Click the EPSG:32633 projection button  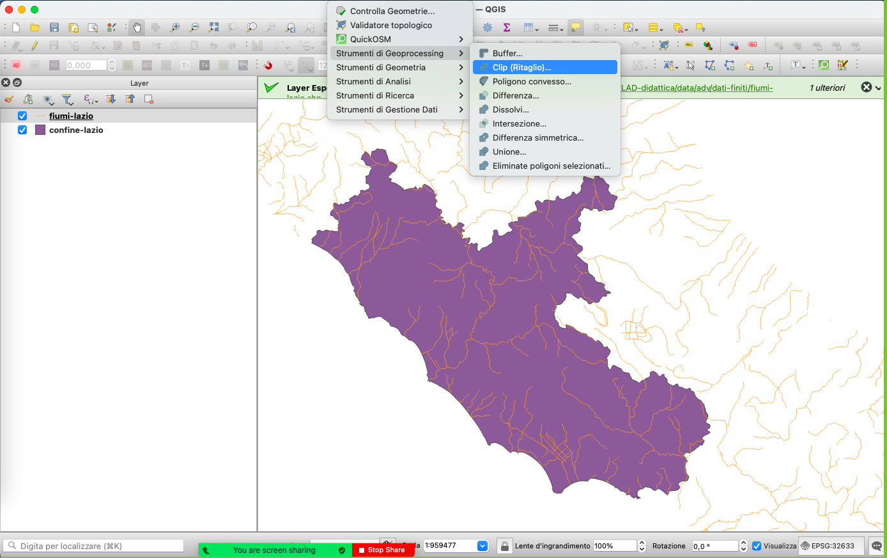831,546
